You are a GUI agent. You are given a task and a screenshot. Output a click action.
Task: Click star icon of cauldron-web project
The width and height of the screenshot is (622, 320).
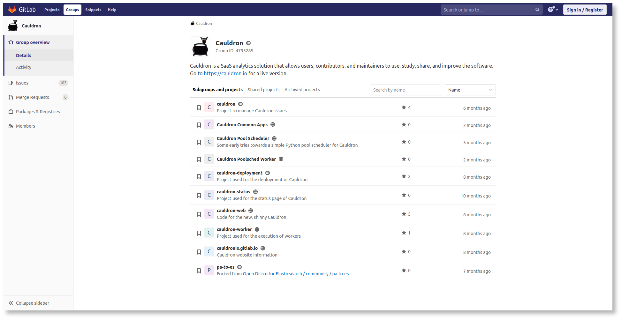[404, 214]
